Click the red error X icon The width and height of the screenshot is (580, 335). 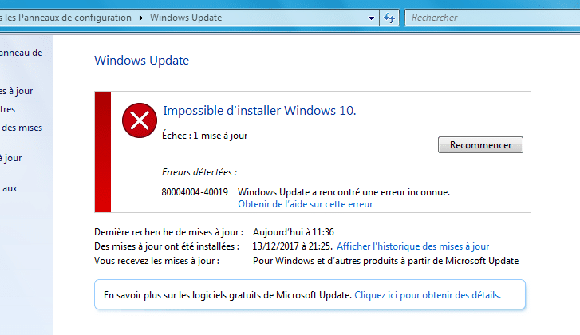tap(140, 120)
